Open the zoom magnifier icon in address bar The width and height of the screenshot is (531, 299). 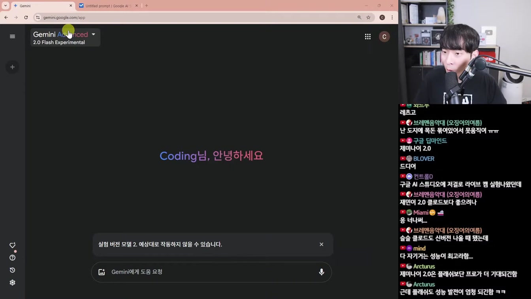click(x=359, y=17)
